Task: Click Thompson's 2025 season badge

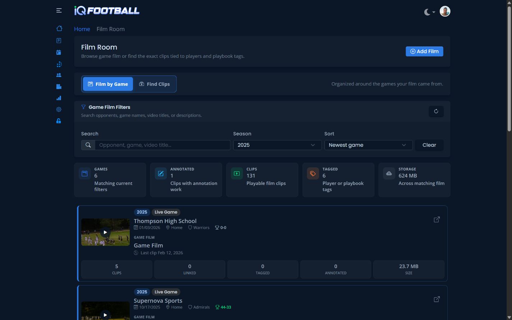Action: pos(142,212)
